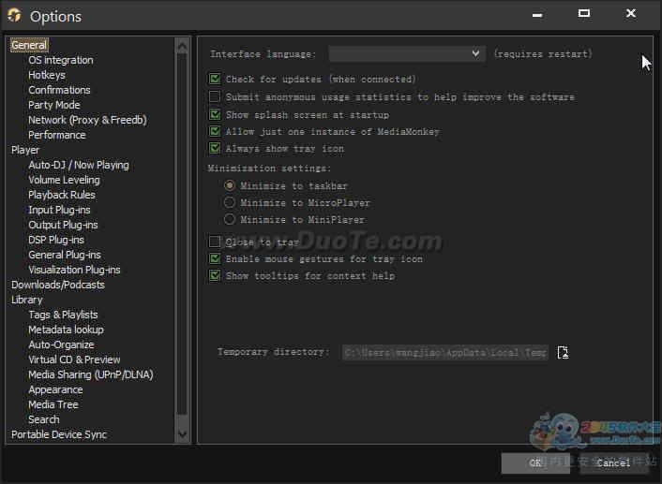Open Auto-Organize settings

click(x=61, y=345)
